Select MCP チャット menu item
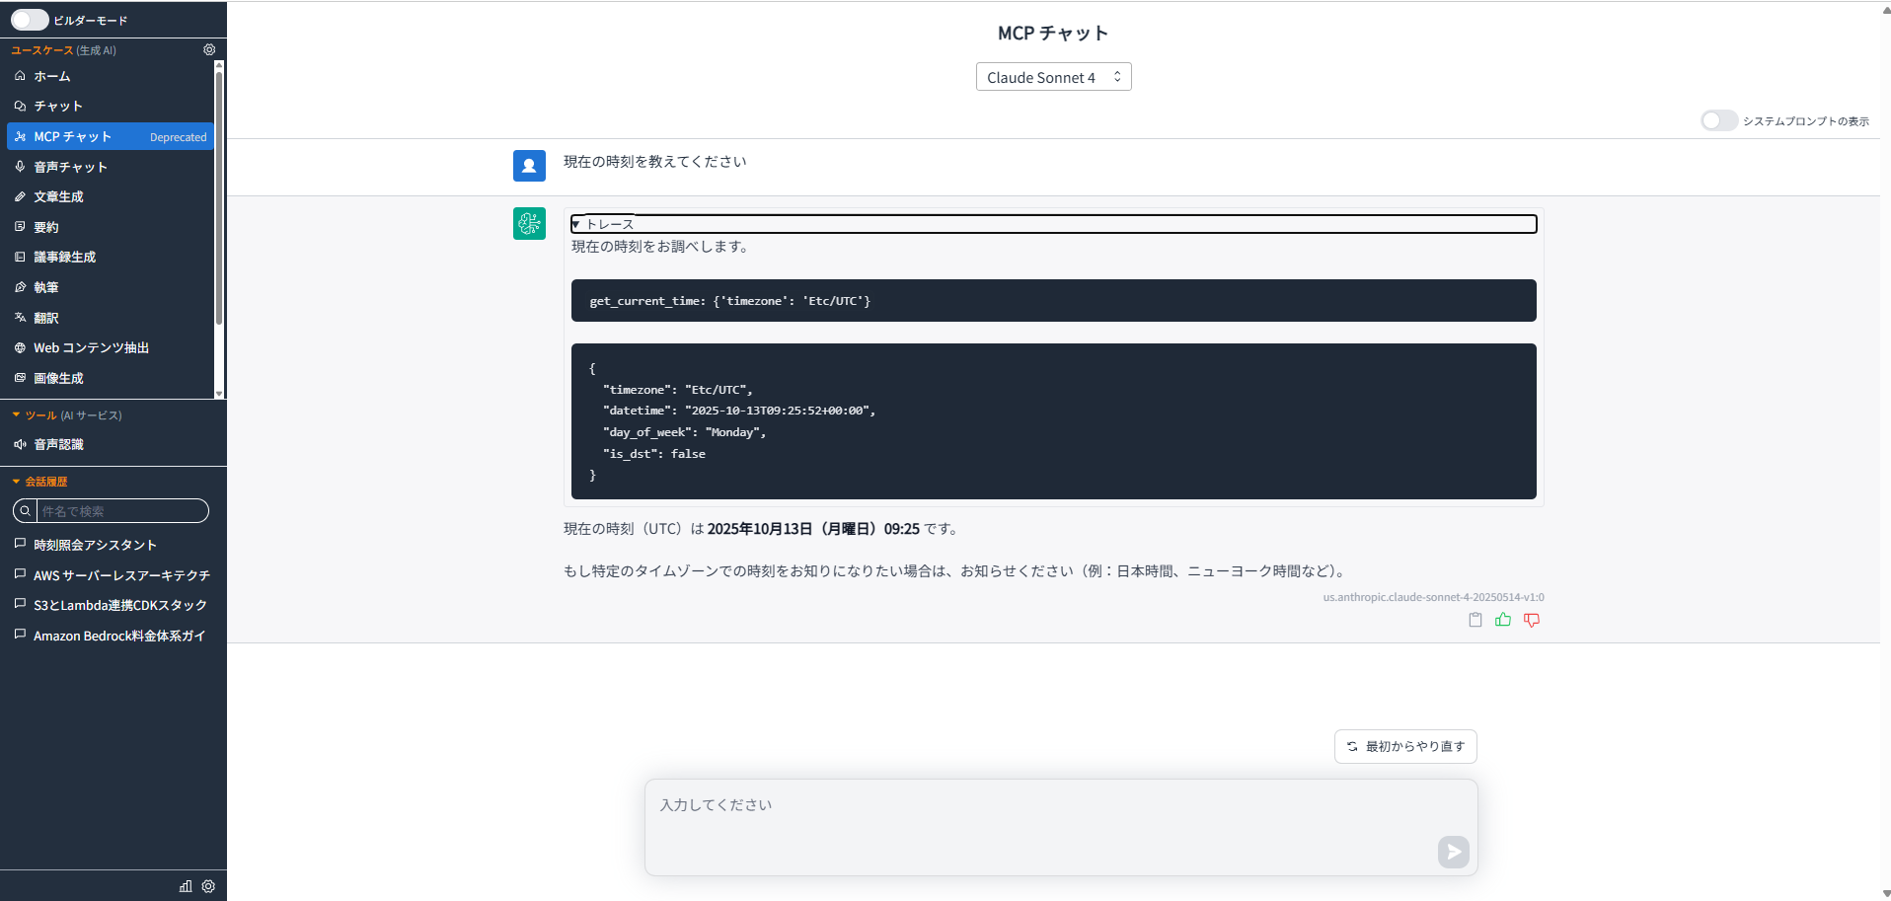1891x901 pixels. pos(110,136)
